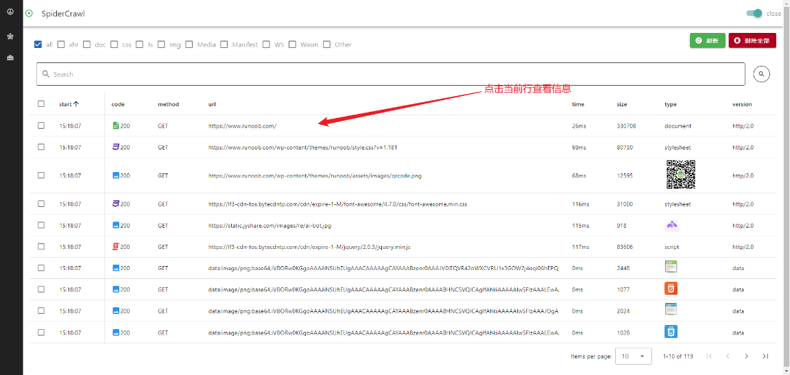Screen dimensions: 790x375
Task: Click the HTML5 icon in type column
Action: pos(671,289)
